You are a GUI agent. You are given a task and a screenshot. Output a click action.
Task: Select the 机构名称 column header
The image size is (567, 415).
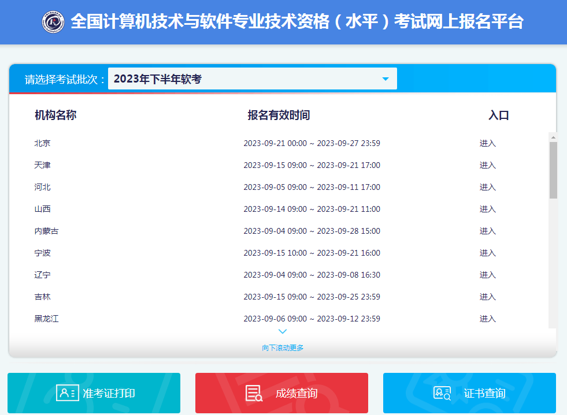[x=57, y=115]
